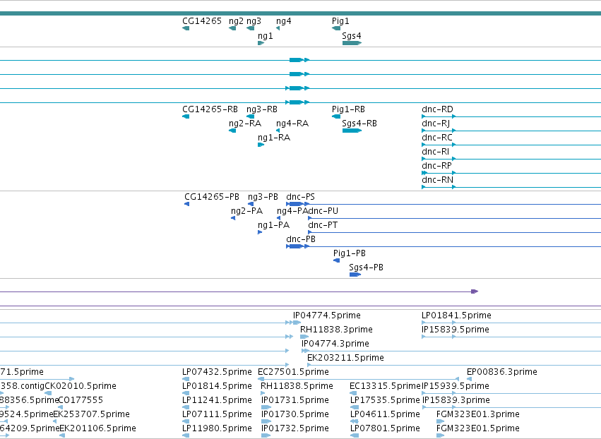
Task: Click EST IP15839.5prime
Action: pos(456,330)
